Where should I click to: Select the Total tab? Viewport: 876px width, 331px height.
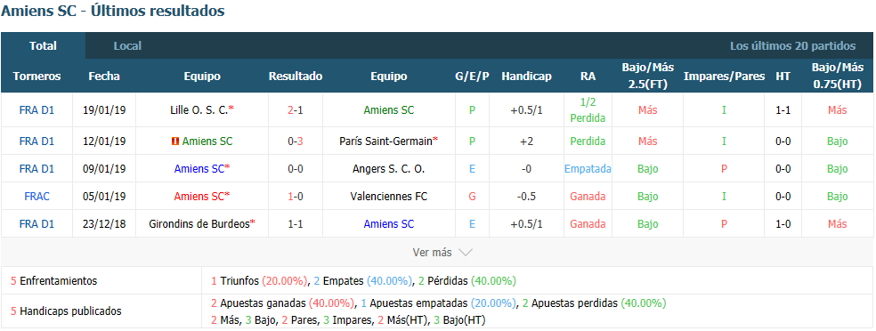pyautogui.click(x=43, y=45)
